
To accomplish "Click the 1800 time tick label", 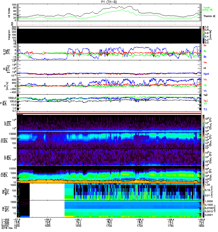I will coord(201,226).
